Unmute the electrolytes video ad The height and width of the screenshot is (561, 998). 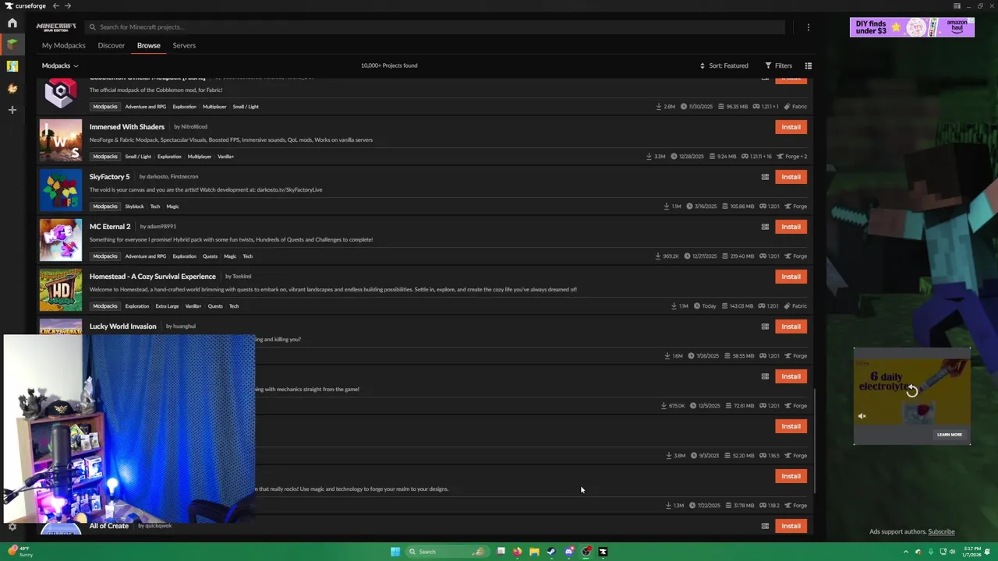tap(862, 416)
